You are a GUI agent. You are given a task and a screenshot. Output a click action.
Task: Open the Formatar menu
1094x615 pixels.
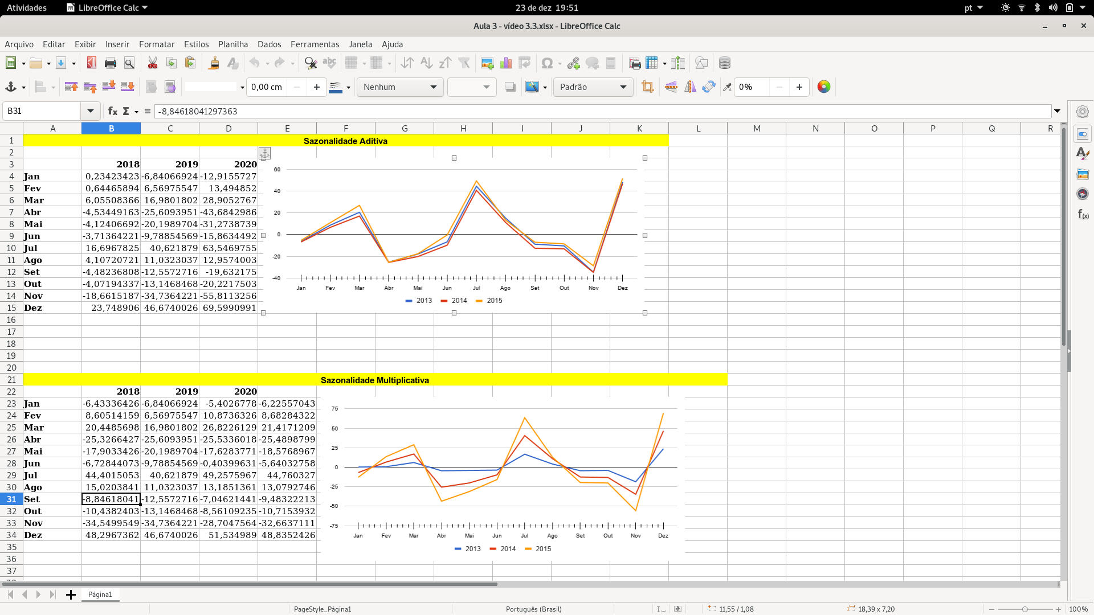(157, 44)
